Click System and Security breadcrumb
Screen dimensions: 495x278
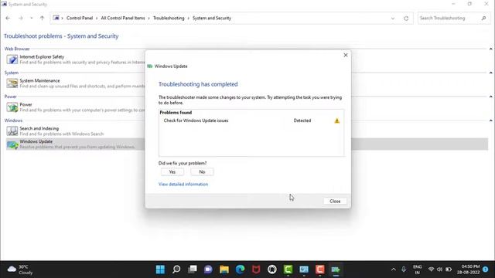pyautogui.click(x=212, y=19)
